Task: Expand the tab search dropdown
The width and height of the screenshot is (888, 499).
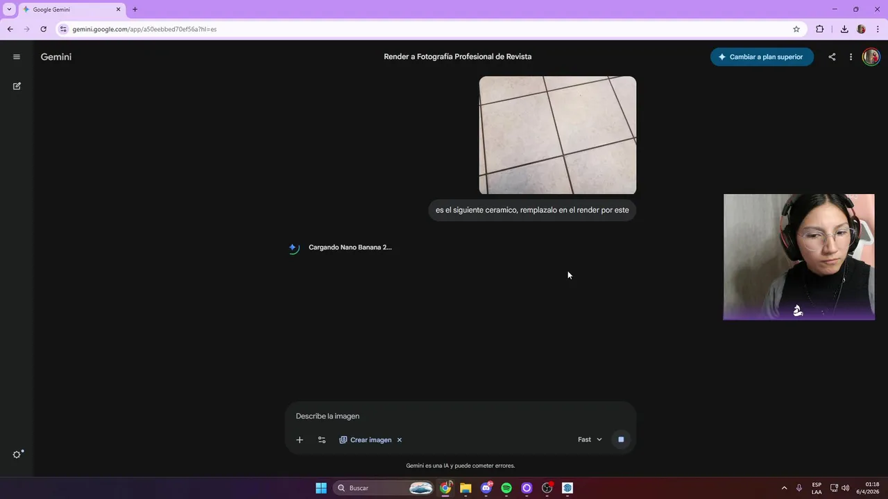Action: click(x=9, y=10)
